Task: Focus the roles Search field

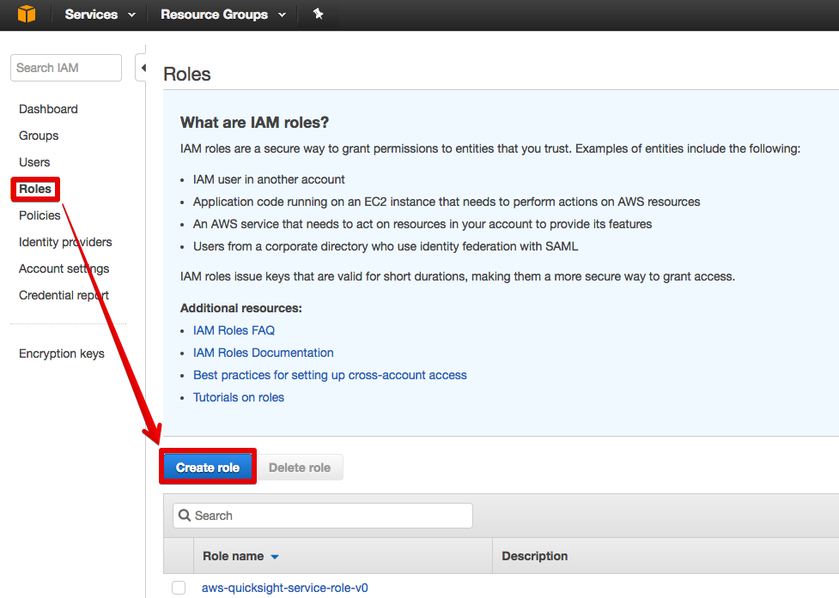Action: tap(323, 516)
